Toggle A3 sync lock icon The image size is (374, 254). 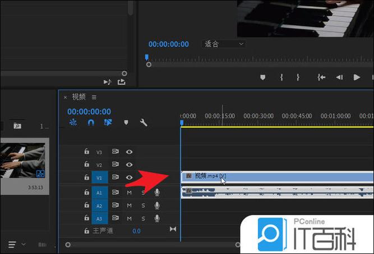[116, 217]
